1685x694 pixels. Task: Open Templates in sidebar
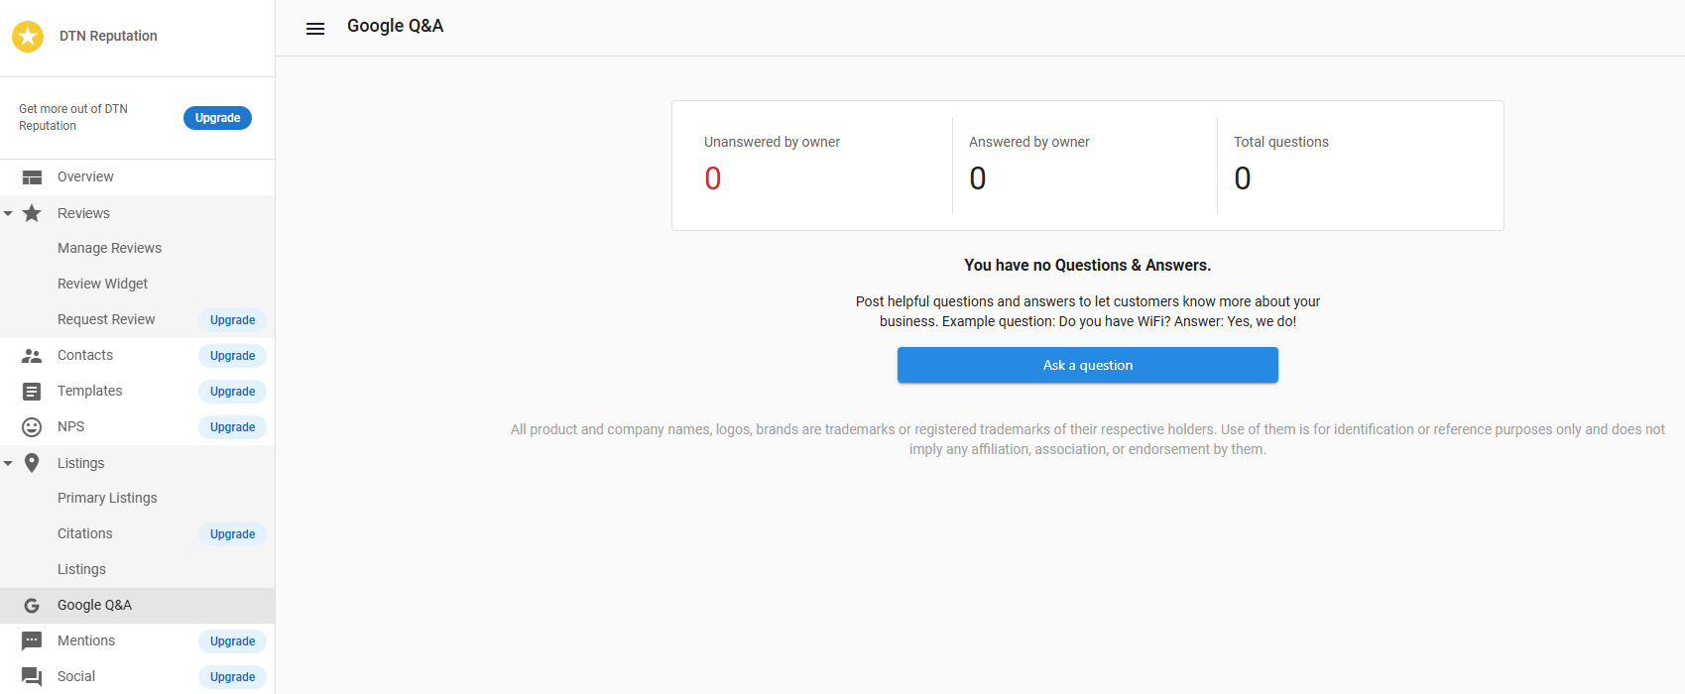[90, 391]
